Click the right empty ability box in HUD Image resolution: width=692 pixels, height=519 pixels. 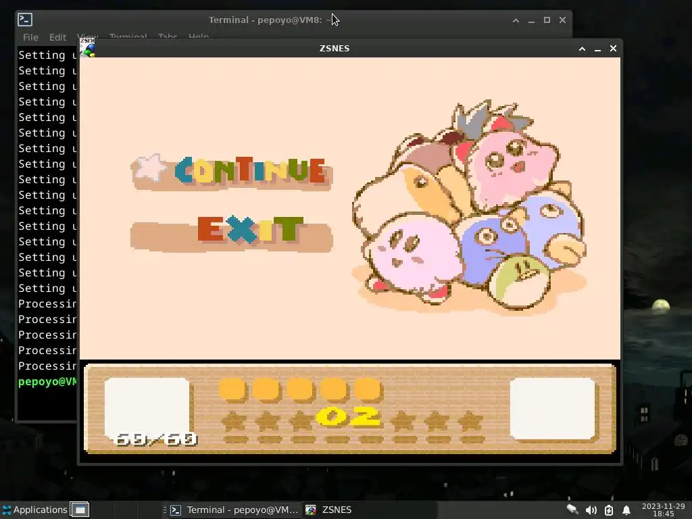click(553, 409)
